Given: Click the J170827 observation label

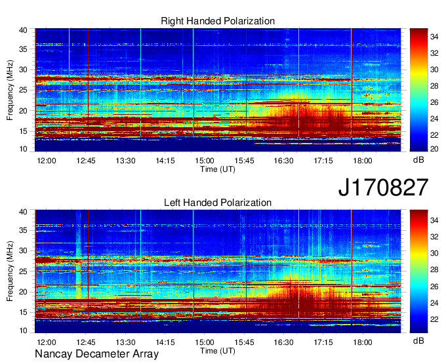Looking at the screenshot, I should (x=383, y=188).
